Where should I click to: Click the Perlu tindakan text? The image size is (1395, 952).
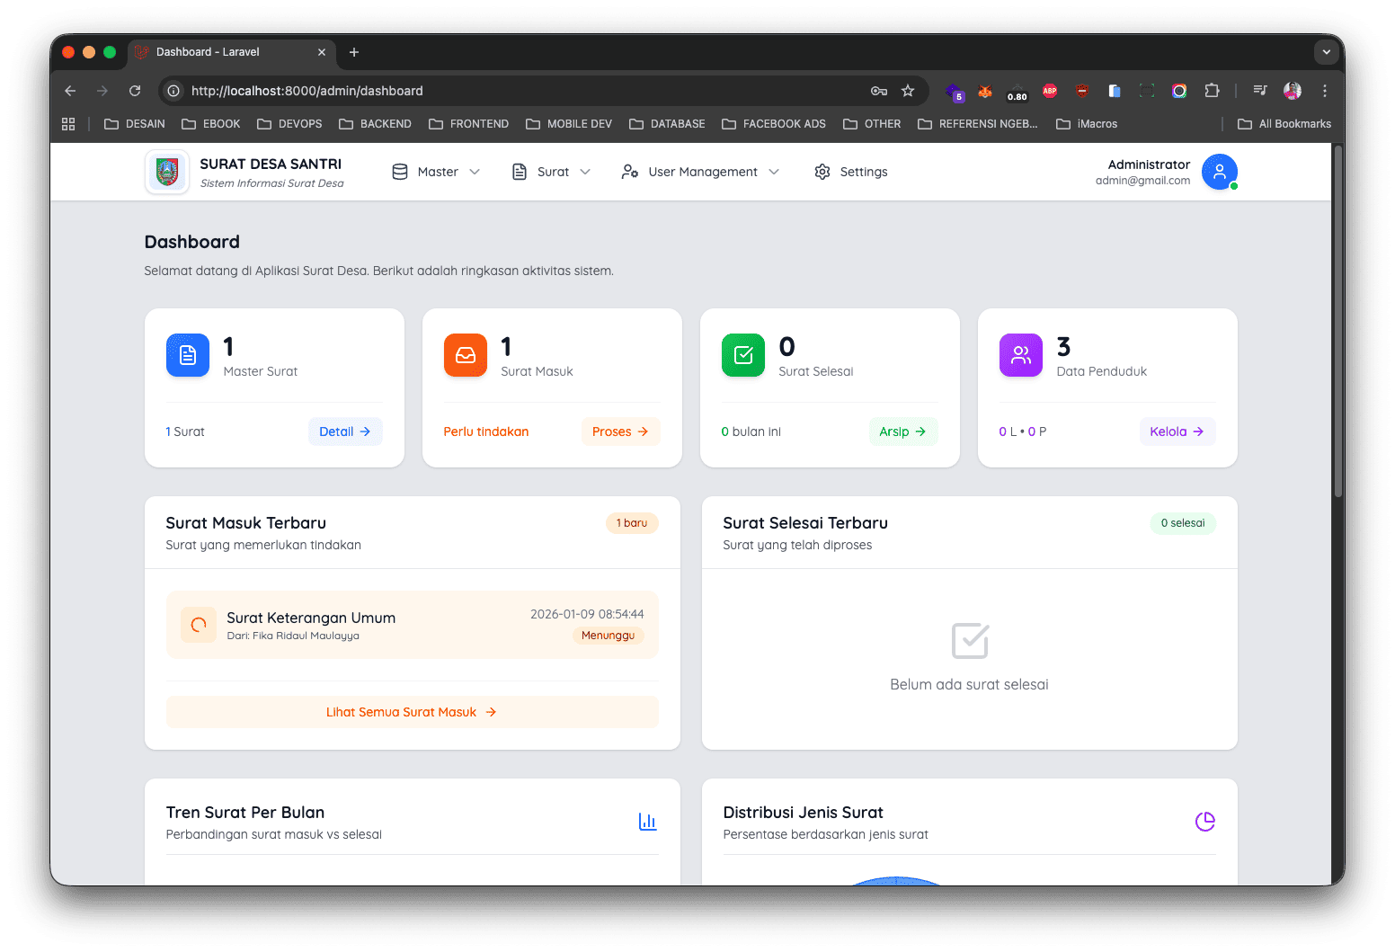486,432
